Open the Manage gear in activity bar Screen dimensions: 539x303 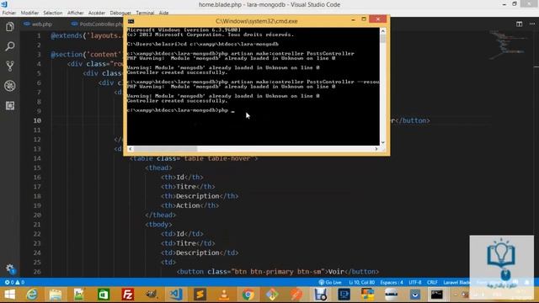tap(9, 268)
